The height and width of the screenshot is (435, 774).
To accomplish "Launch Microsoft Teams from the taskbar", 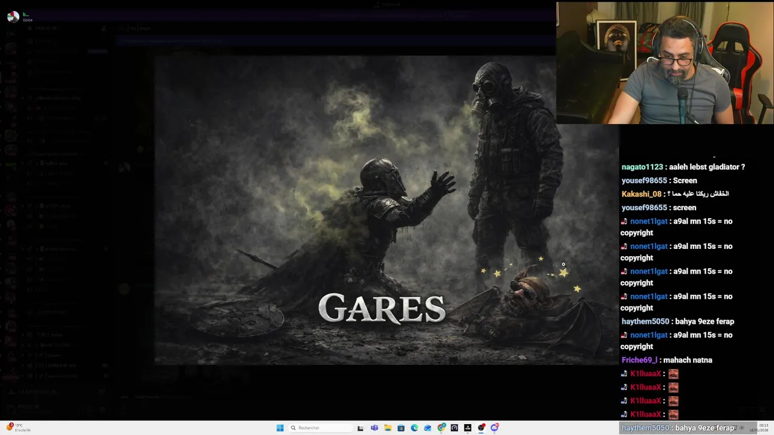I will pyautogui.click(x=374, y=428).
